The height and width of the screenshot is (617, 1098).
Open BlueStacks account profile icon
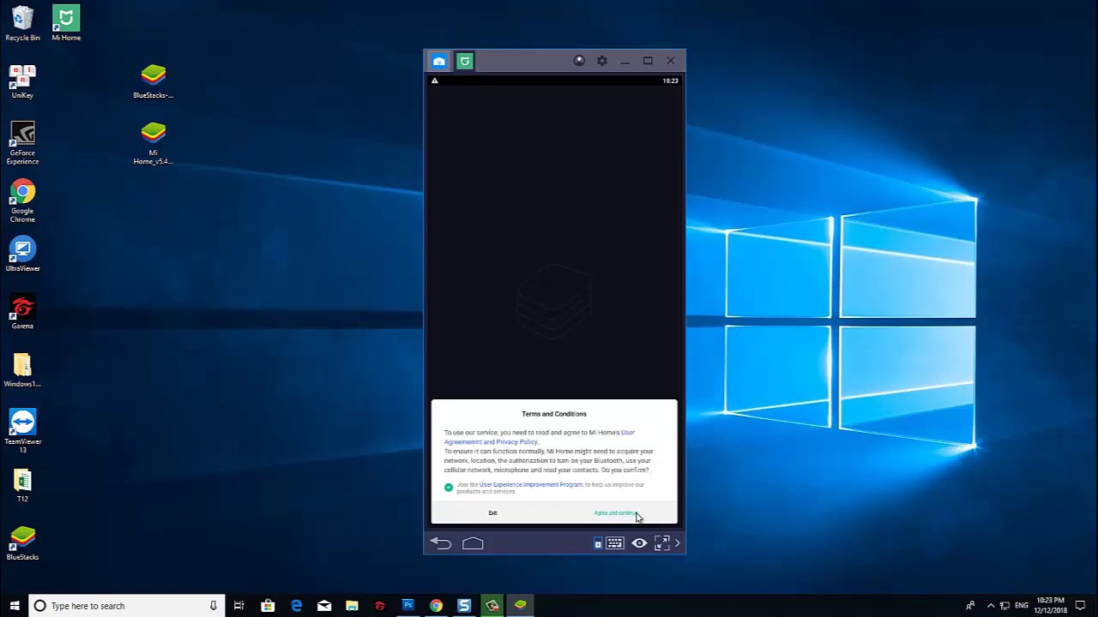579,61
